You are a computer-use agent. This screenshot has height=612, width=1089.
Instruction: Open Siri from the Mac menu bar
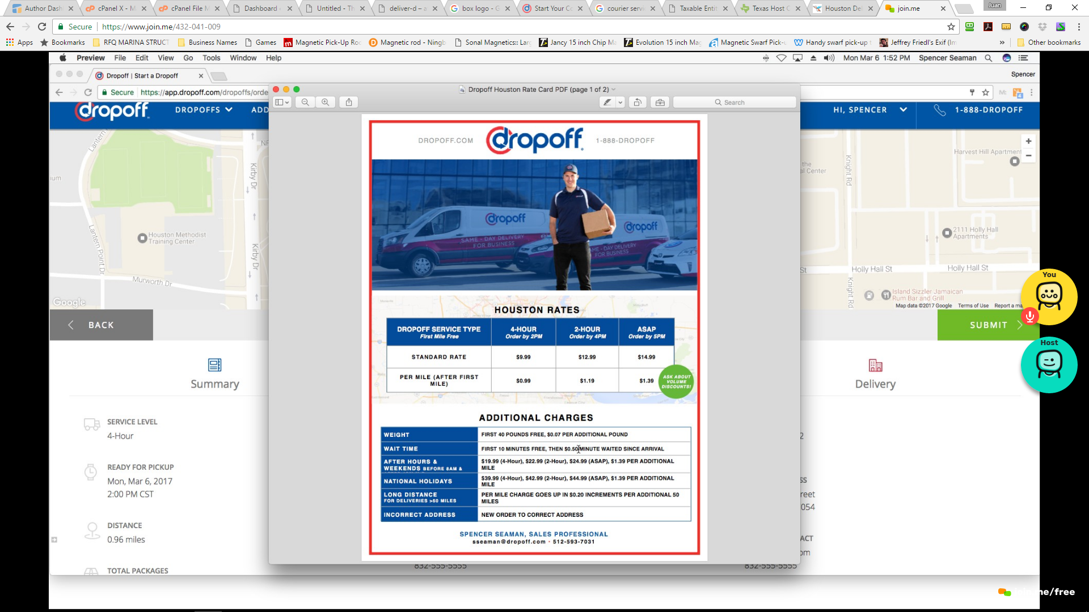1007,58
